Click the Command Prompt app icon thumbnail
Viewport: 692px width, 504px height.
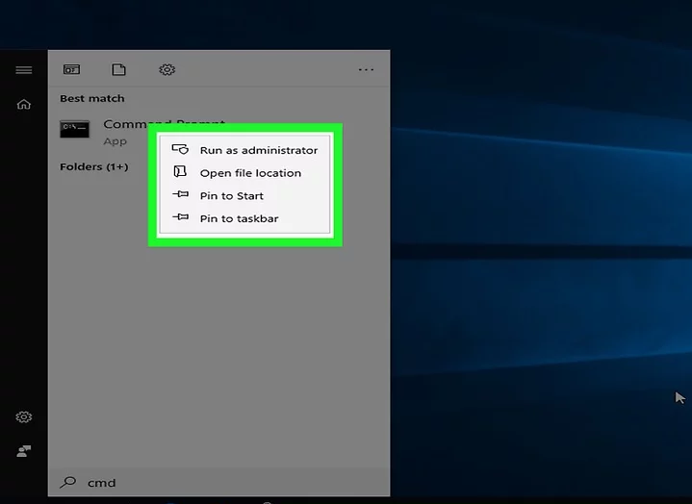[x=74, y=130]
